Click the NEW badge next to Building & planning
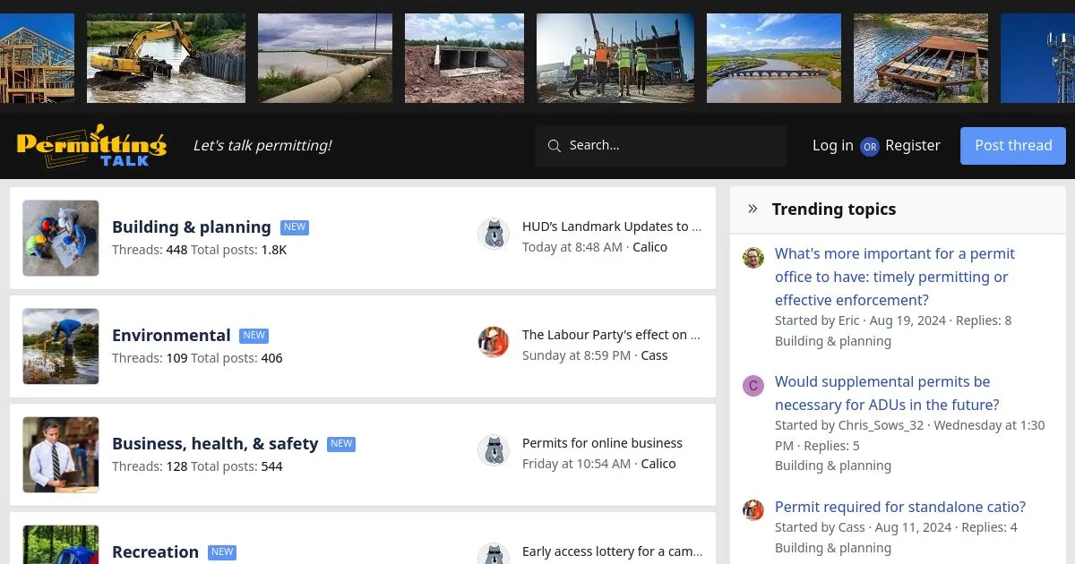This screenshot has height=564, width=1075. (295, 227)
